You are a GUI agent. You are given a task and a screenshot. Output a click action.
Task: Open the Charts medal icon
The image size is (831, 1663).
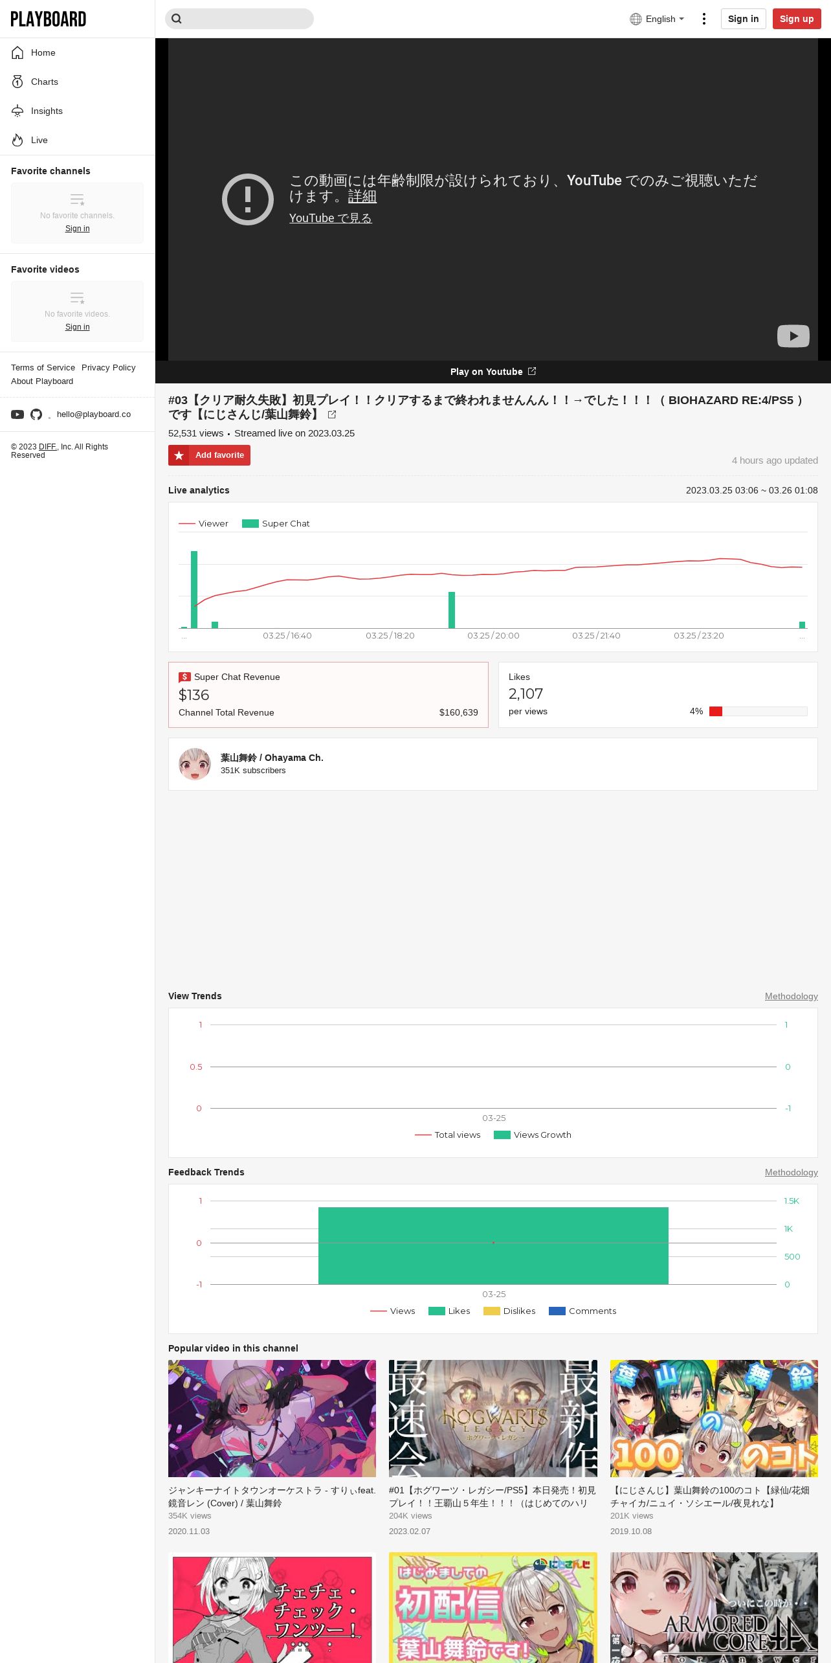[17, 82]
